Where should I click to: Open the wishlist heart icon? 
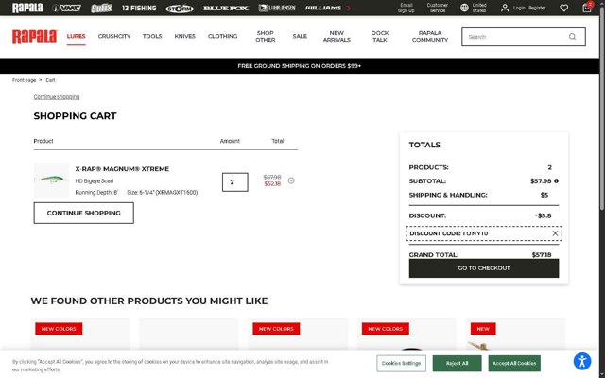[x=564, y=8]
